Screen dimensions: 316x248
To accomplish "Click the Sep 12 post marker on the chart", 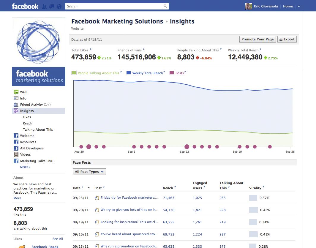I will 187,146.
